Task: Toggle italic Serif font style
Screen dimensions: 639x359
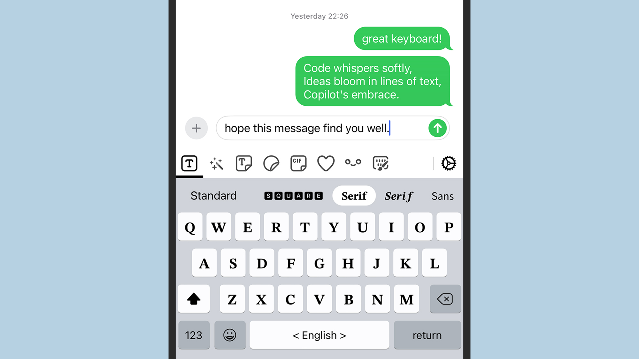Action: [398, 196]
